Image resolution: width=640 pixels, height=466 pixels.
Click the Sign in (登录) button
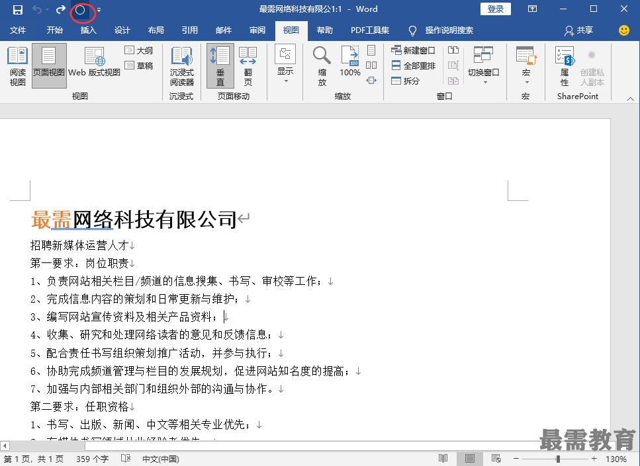coord(496,9)
